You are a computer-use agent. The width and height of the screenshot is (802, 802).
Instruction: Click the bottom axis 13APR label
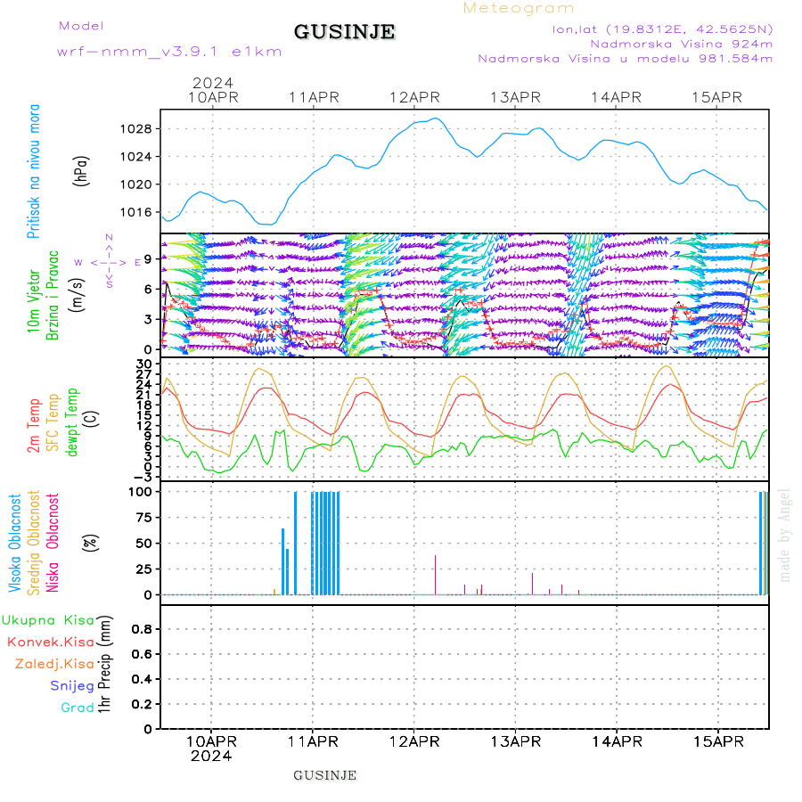coord(516,742)
